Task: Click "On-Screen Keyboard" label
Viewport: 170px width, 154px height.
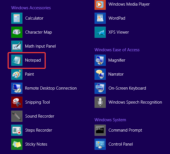Action: (127, 88)
